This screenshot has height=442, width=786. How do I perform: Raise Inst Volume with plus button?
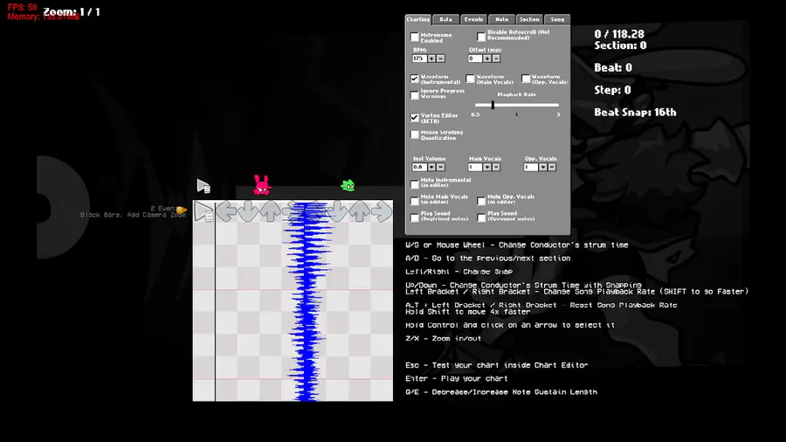(431, 167)
